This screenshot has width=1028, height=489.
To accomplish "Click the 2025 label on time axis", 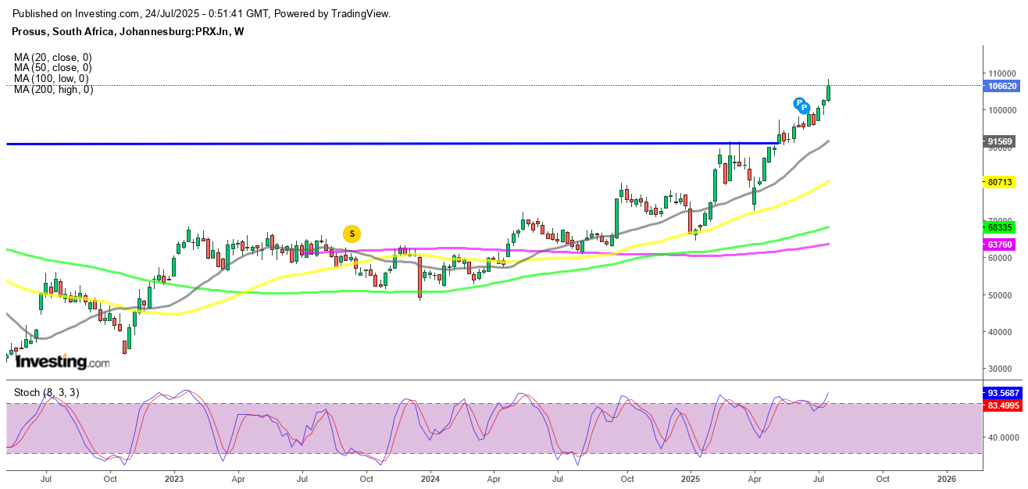I will pyautogui.click(x=689, y=479).
